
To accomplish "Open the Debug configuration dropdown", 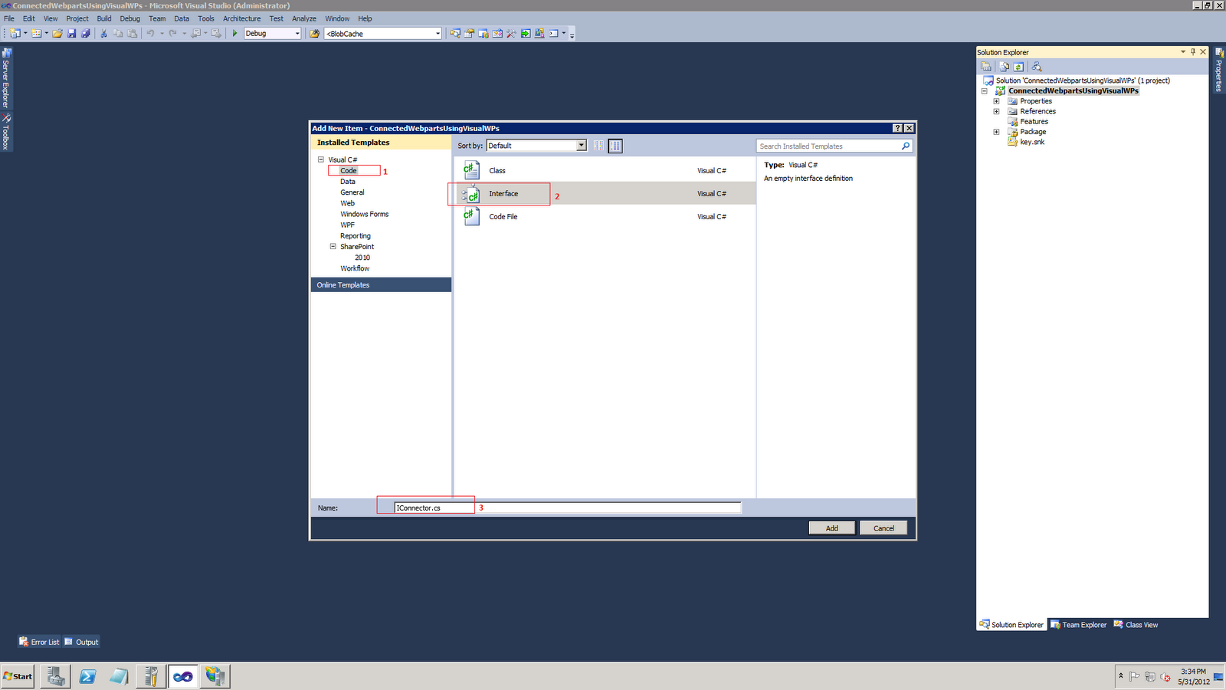I will click(297, 34).
